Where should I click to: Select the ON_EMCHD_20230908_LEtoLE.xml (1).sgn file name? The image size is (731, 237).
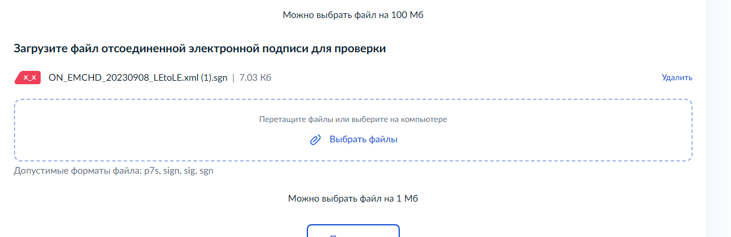point(138,77)
